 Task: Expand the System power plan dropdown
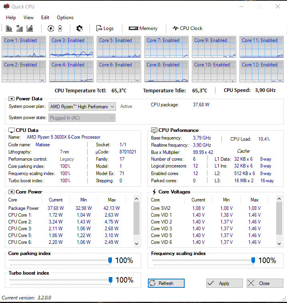[82, 107]
